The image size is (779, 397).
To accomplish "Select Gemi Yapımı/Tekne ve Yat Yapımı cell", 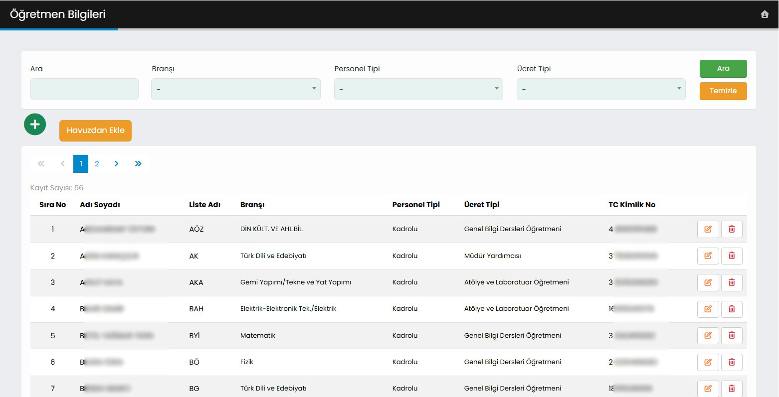I will click(x=296, y=282).
